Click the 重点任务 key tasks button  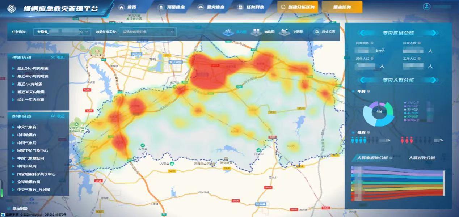coord(341,7)
